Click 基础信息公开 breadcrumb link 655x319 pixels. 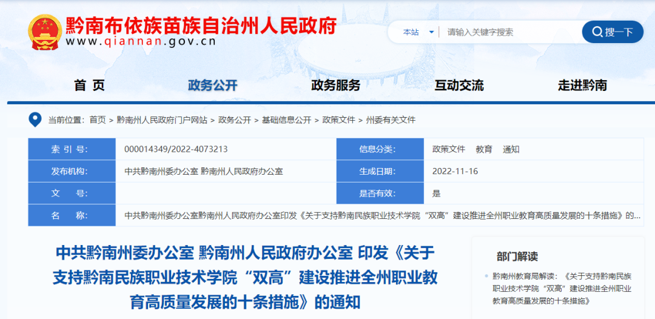(286, 120)
